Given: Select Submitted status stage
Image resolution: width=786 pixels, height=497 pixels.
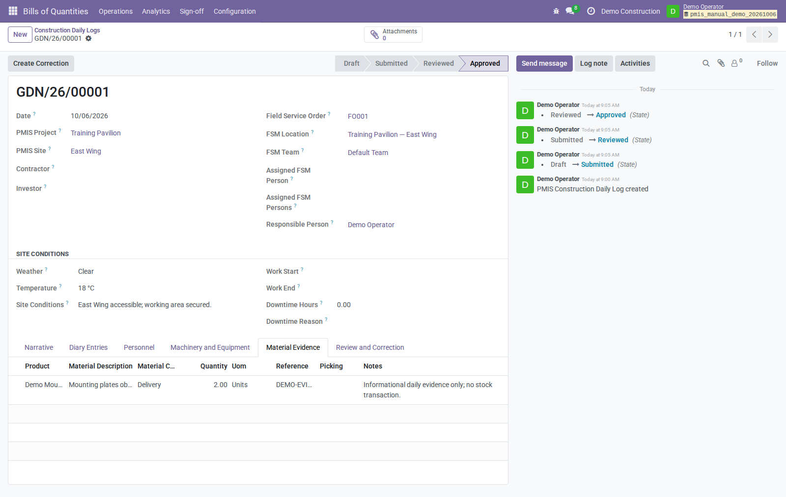Looking at the screenshot, I should tap(392, 63).
